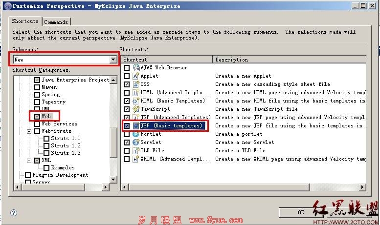
Task: Check the Struts 1.1 checkbox
Action: [46, 139]
